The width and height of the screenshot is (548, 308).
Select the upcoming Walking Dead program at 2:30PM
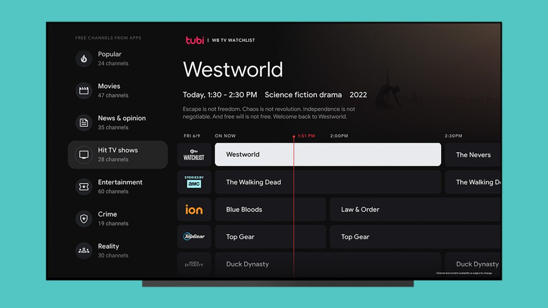click(473, 182)
